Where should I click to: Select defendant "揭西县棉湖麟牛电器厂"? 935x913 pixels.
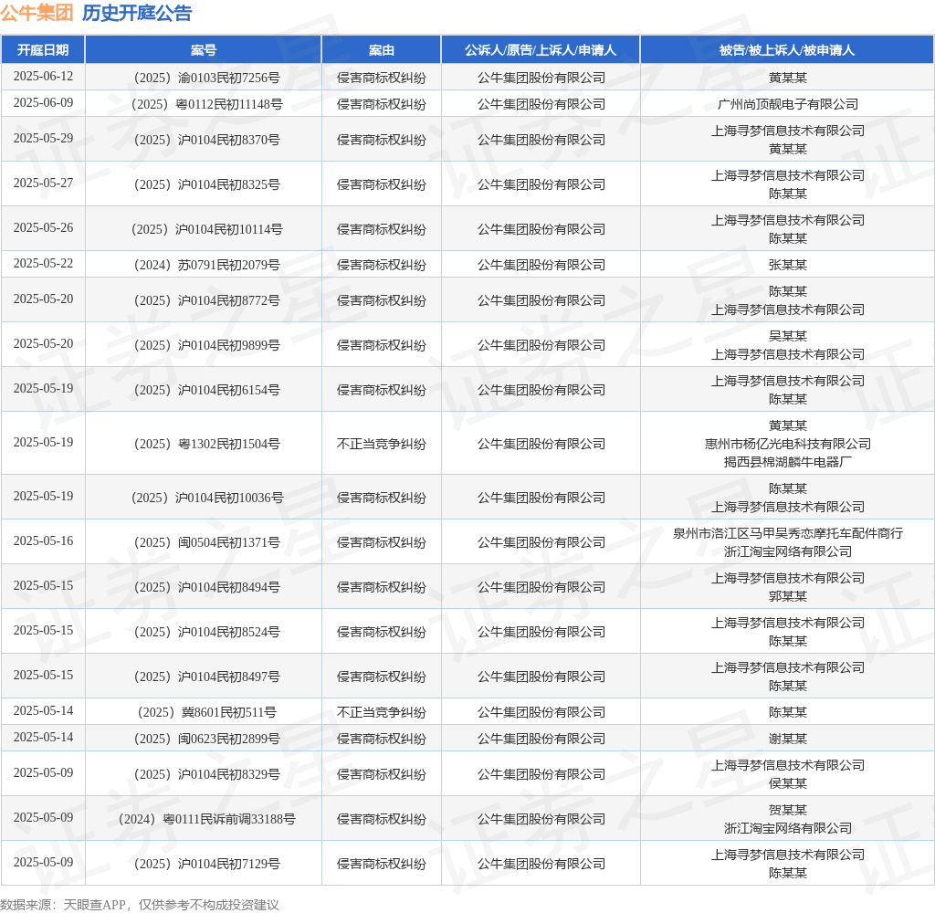click(788, 462)
